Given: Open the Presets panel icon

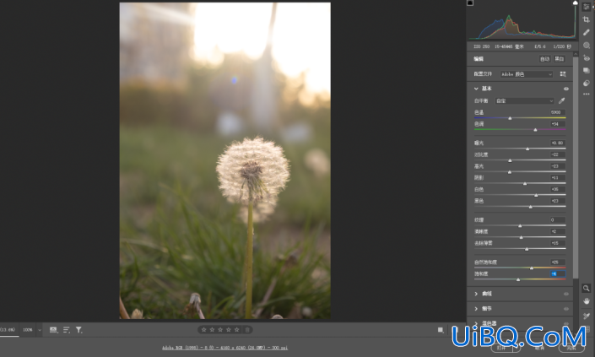Looking at the screenshot, I should [587, 83].
